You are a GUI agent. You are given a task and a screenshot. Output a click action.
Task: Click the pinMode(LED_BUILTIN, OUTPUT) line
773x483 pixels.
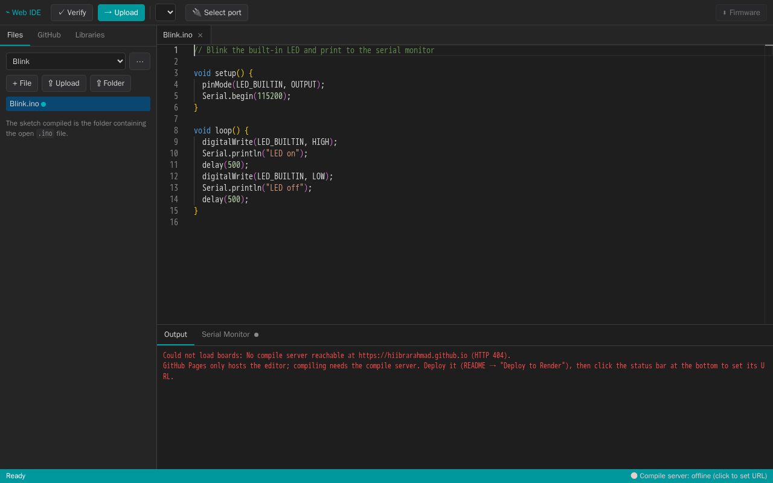[x=263, y=85]
